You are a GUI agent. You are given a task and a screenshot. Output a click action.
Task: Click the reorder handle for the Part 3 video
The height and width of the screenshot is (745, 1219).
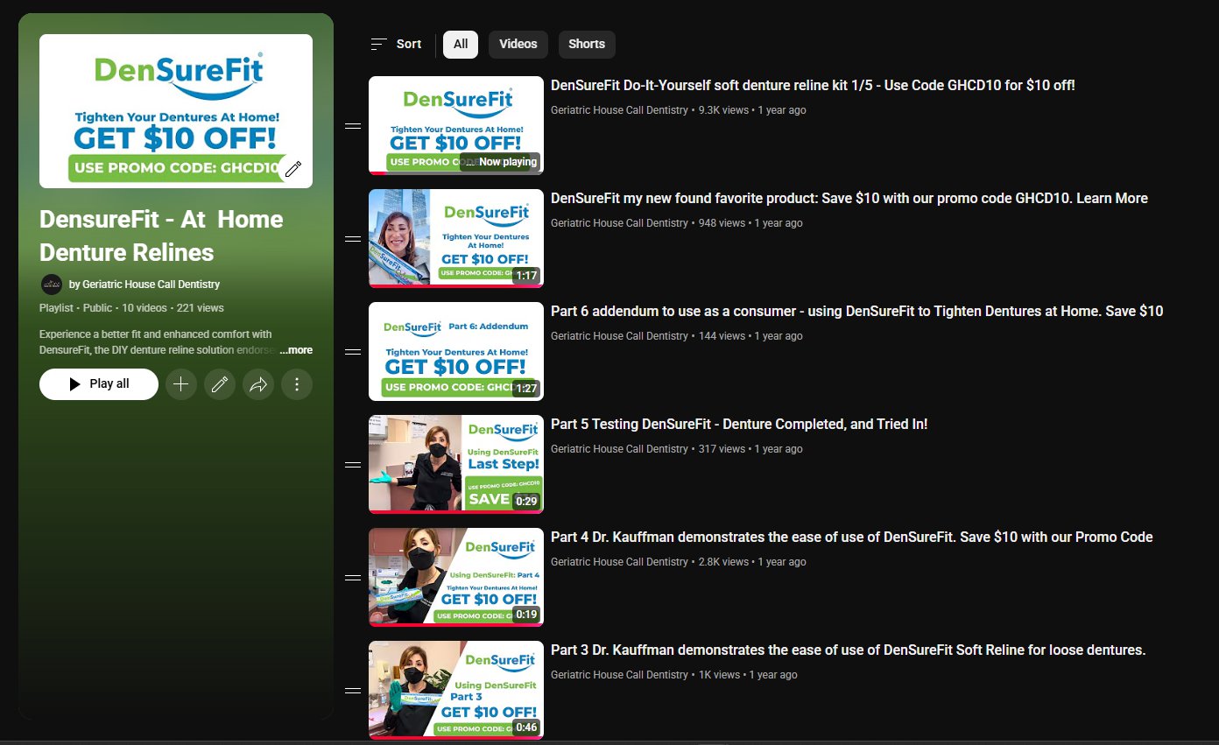[x=353, y=691]
